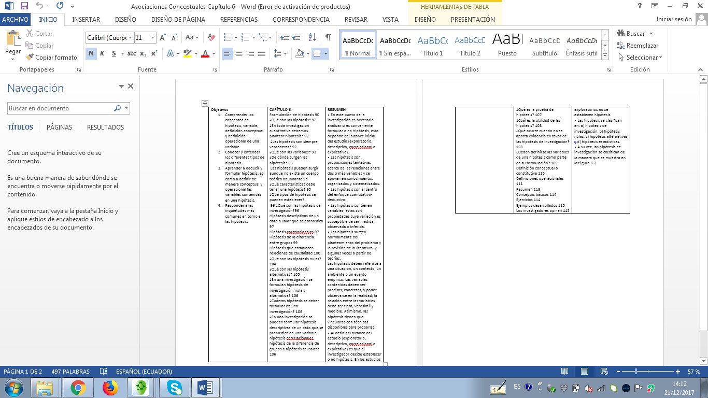Viewport: 708px width, 398px height.
Task: Click the Buscar en documento search field
Action: (x=60, y=108)
